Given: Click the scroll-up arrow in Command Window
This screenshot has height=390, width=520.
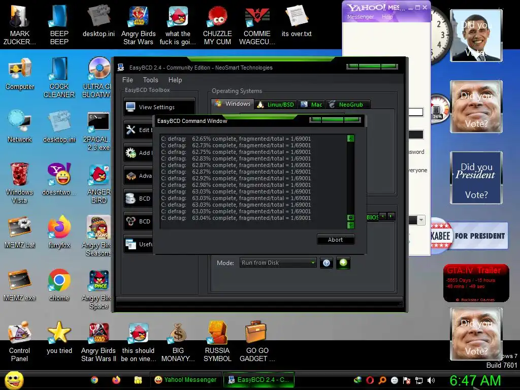Looking at the screenshot, I should [350, 138].
